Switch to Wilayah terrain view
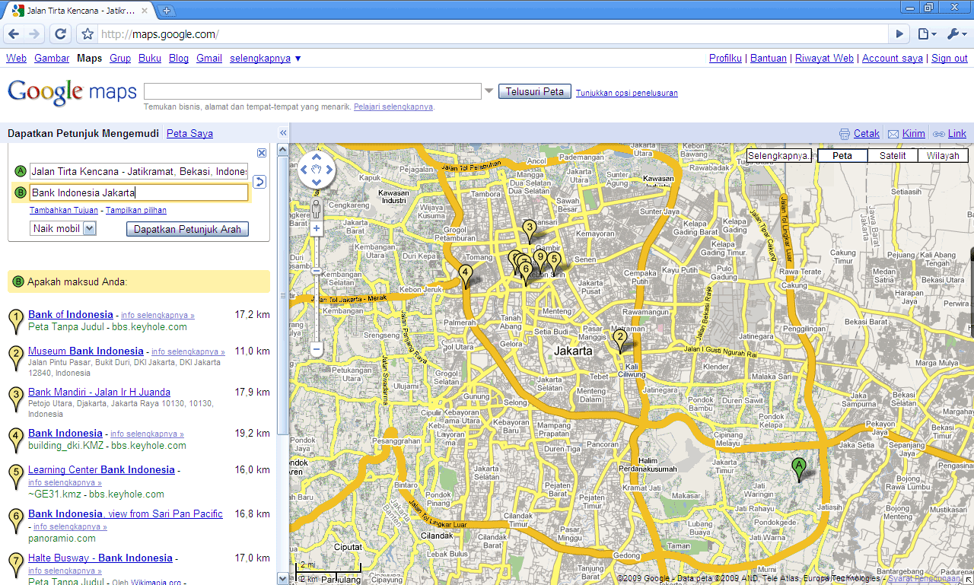The width and height of the screenshot is (974, 585). (x=943, y=156)
